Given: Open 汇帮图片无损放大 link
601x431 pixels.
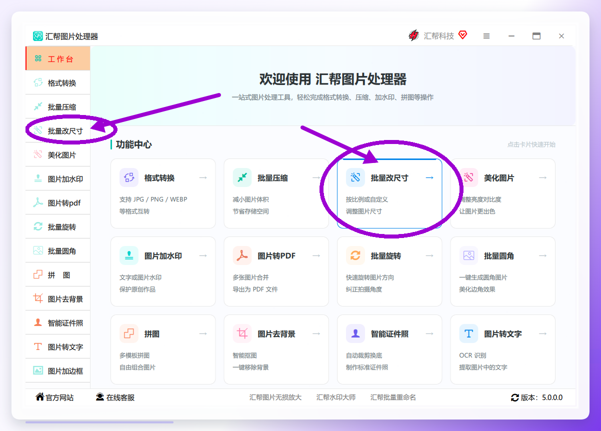Looking at the screenshot, I should click(x=275, y=397).
